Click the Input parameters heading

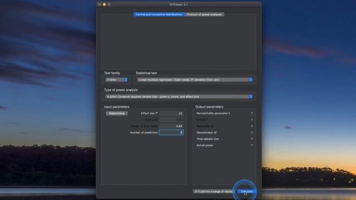click(116, 107)
